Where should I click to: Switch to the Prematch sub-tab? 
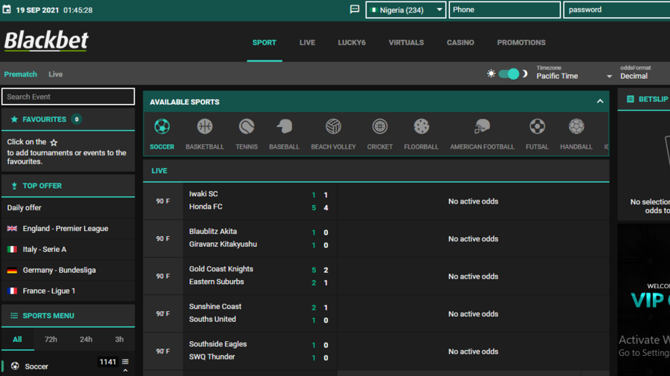coord(21,74)
